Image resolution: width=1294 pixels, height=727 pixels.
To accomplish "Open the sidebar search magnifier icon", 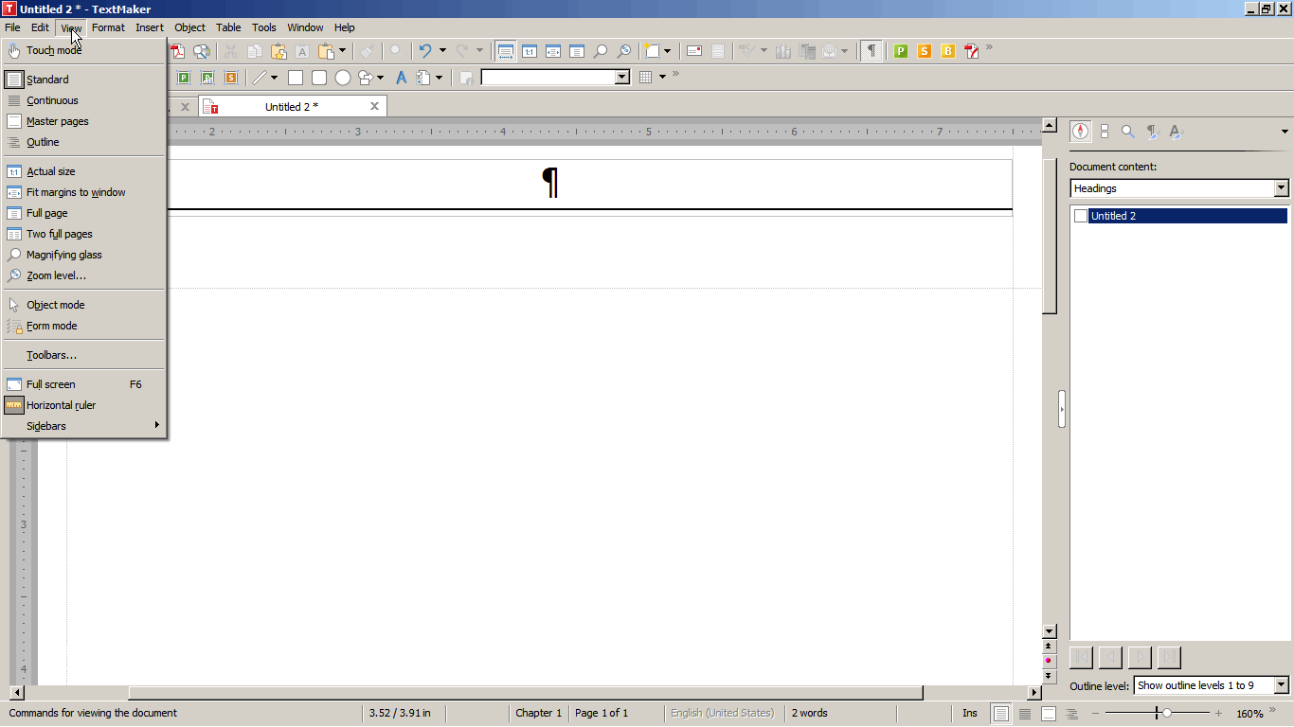I will click(x=1127, y=132).
